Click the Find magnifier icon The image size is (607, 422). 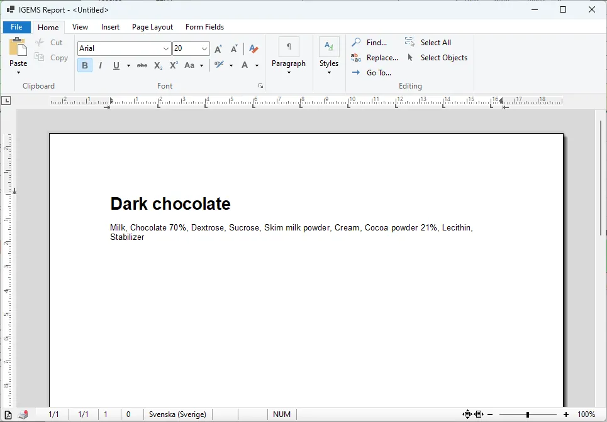point(356,42)
